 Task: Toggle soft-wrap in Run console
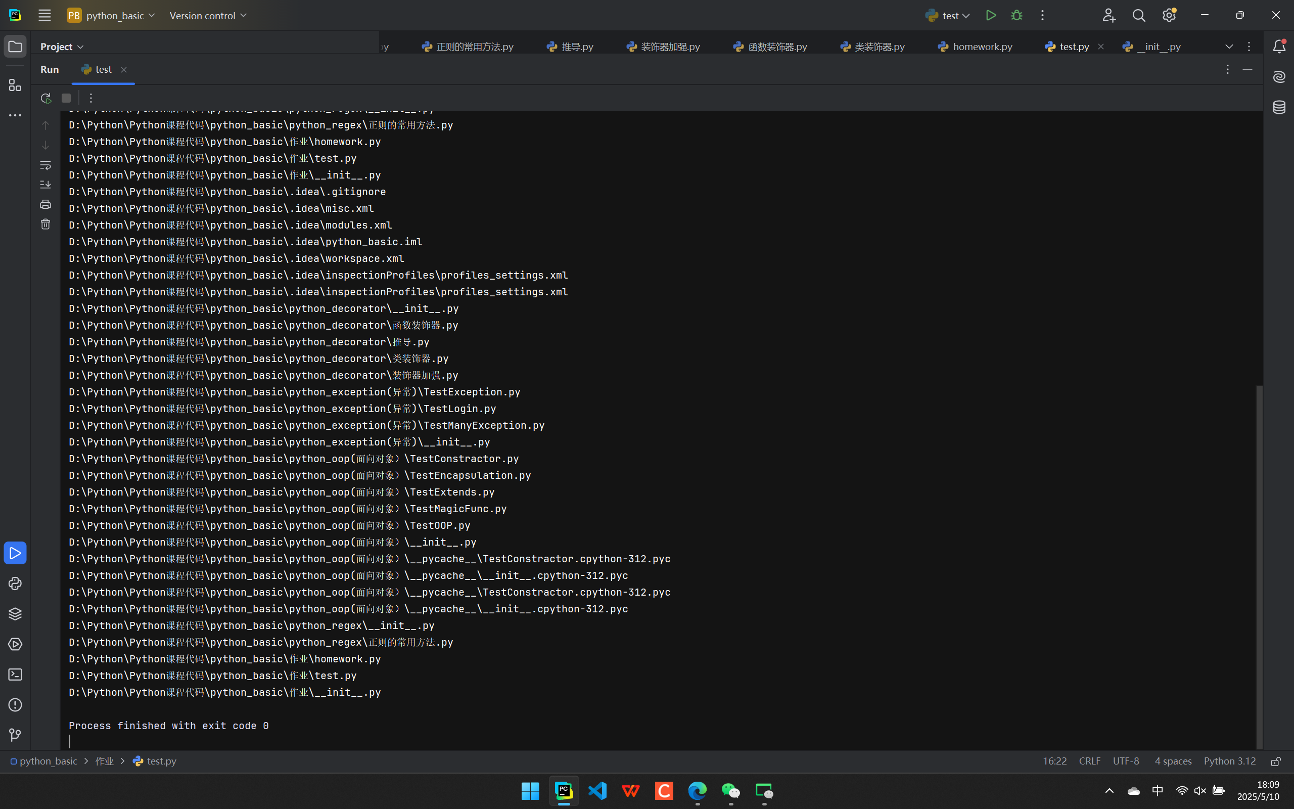tap(45, 165)
